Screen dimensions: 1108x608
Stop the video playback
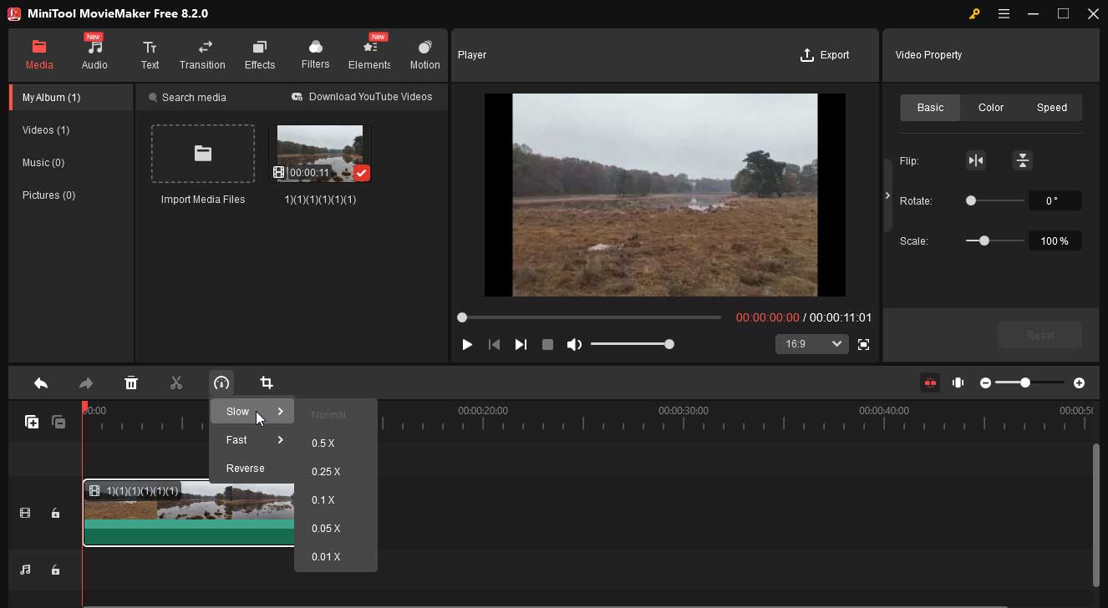pos(547,344)
